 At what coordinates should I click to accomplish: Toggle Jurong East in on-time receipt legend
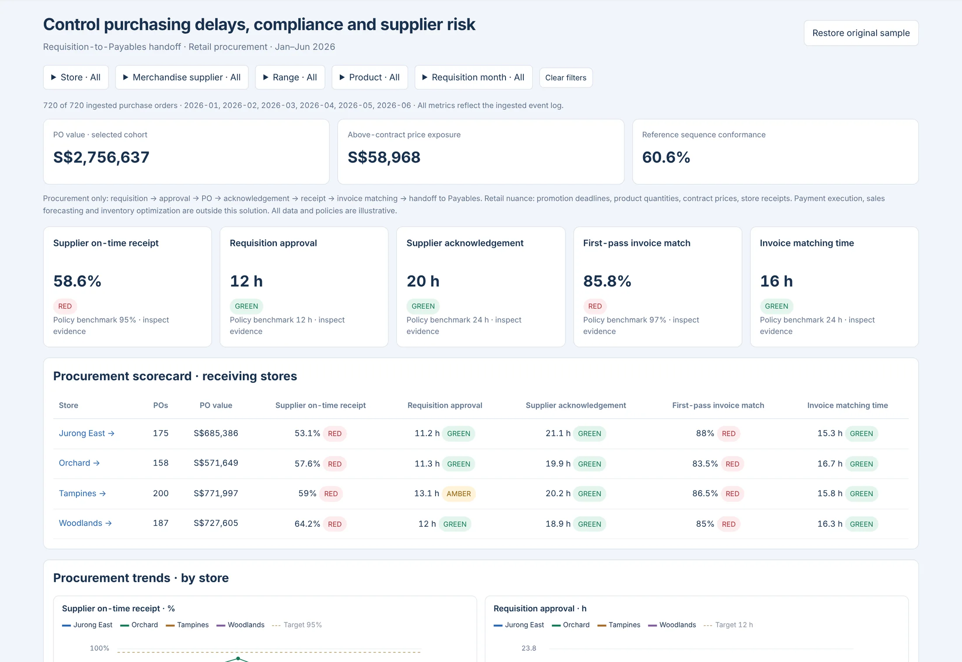(x=87, y=625)
